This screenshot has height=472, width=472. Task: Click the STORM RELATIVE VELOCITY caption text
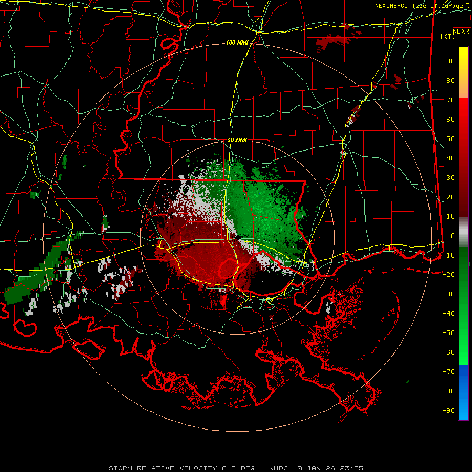pos(163,468)
